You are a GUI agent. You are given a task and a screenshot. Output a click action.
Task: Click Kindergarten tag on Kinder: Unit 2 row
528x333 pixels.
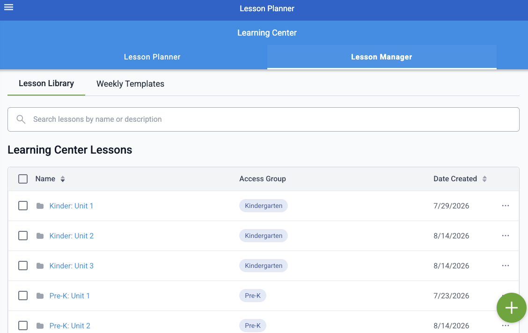coord(264,236)
